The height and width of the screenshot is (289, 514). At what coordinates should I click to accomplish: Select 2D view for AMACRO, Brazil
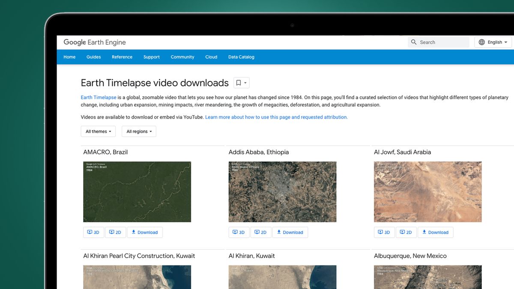tap(115, 232)
